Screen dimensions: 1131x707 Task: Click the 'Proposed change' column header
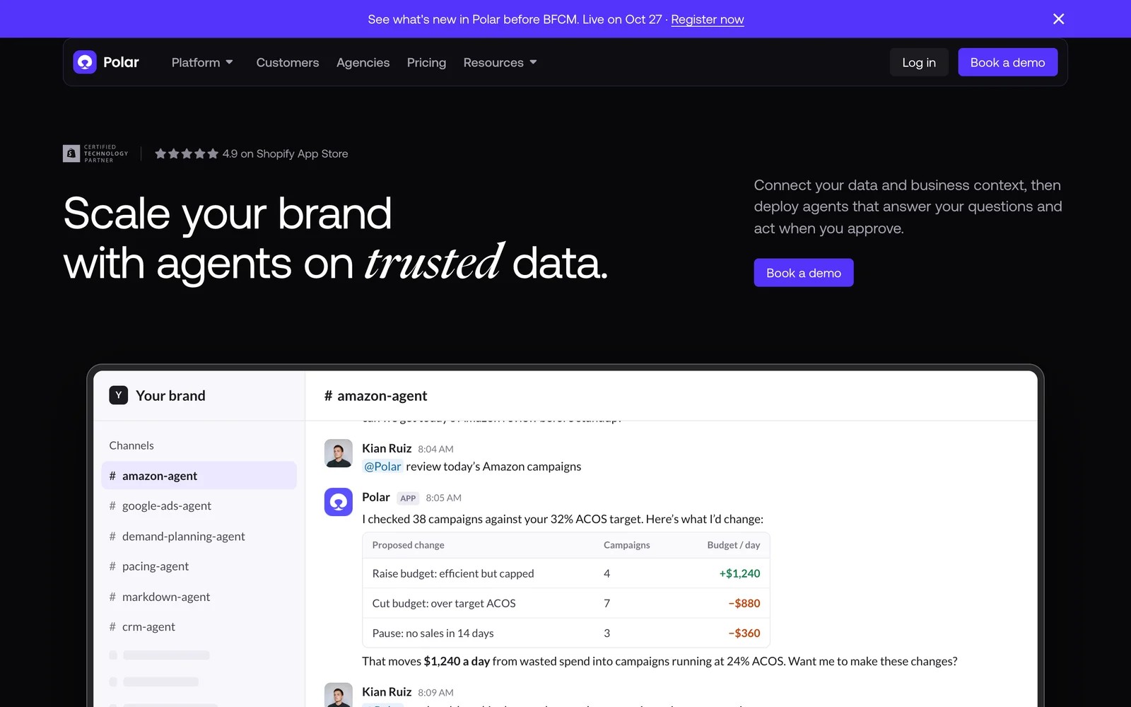coord(409,545)
